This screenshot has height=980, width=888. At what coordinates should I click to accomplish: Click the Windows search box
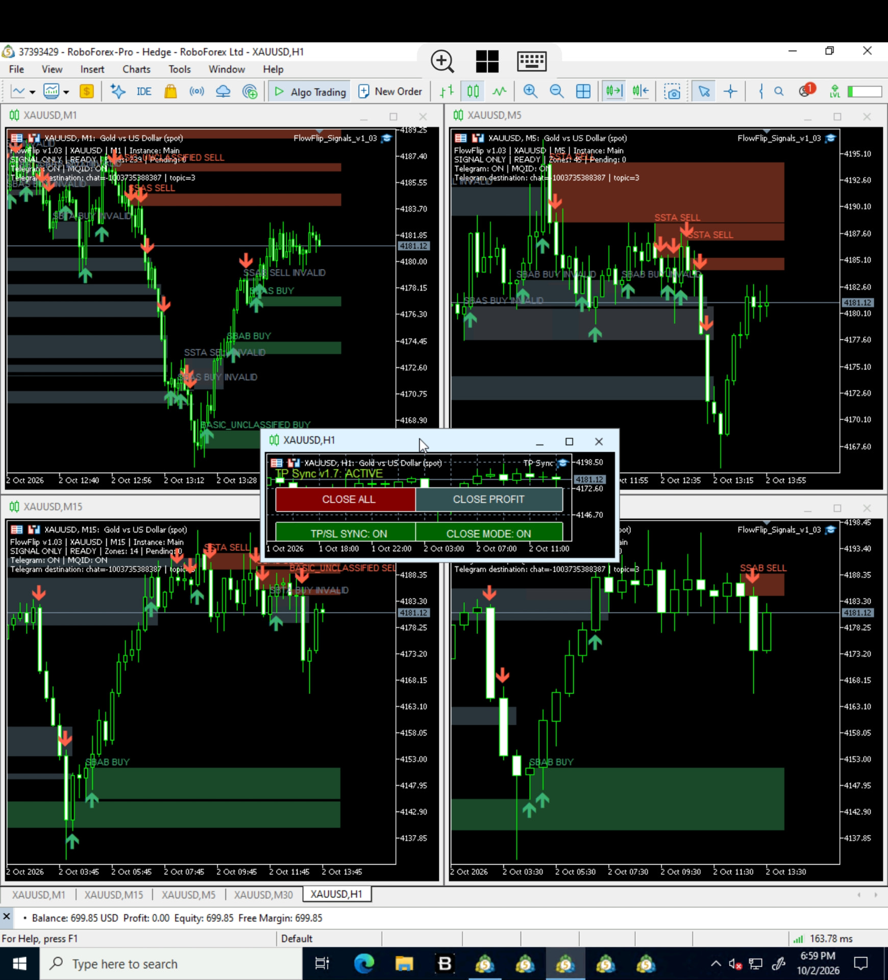pos(171,964)
